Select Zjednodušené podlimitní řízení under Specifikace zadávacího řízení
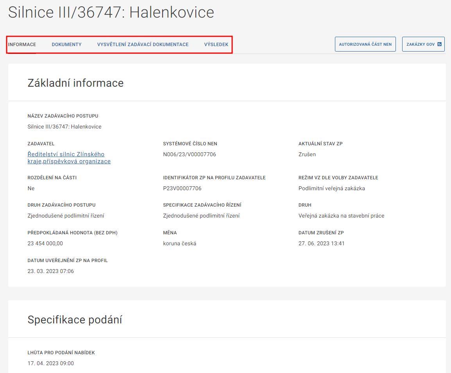The image size is (451, 373). click(x=201, y=216)
